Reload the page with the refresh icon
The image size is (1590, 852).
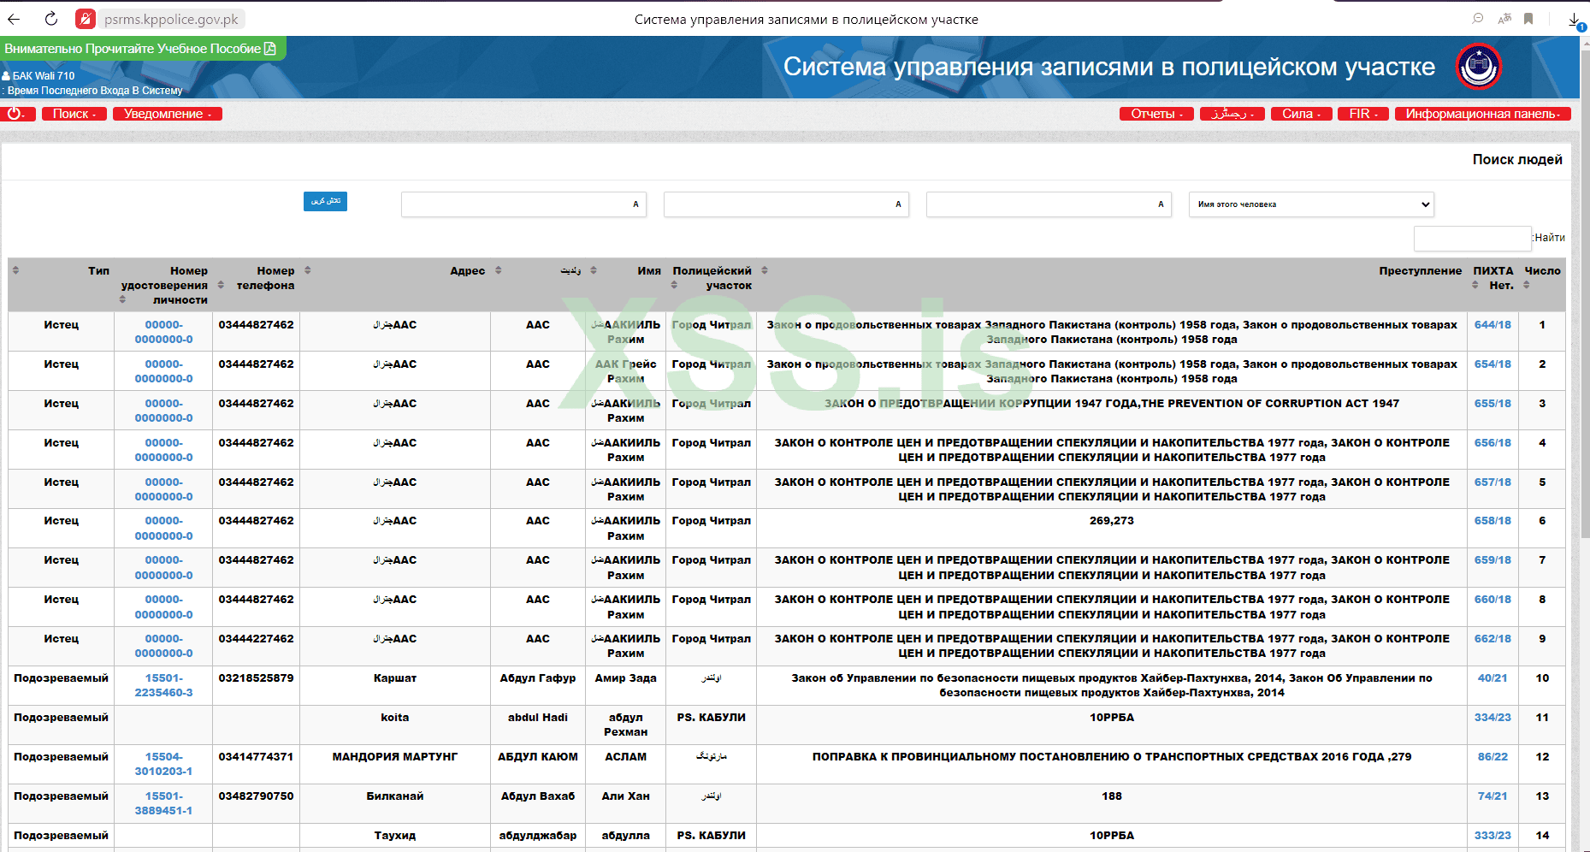[x=51, y=19]
